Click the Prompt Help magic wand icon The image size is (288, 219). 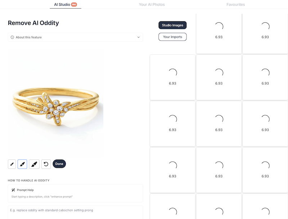[x=13, y=190]
